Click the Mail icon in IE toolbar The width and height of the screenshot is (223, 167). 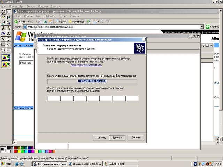click(x=95, y=22)
